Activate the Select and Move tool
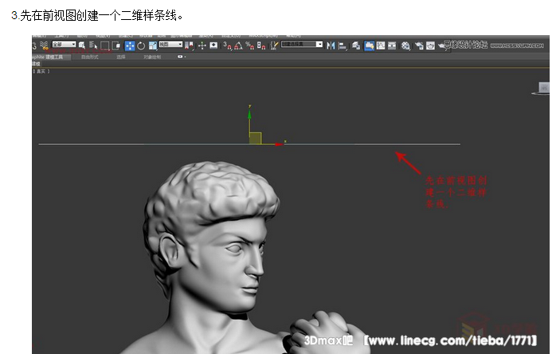This screenshot has width=560, height=354. [x=130, y=45]
